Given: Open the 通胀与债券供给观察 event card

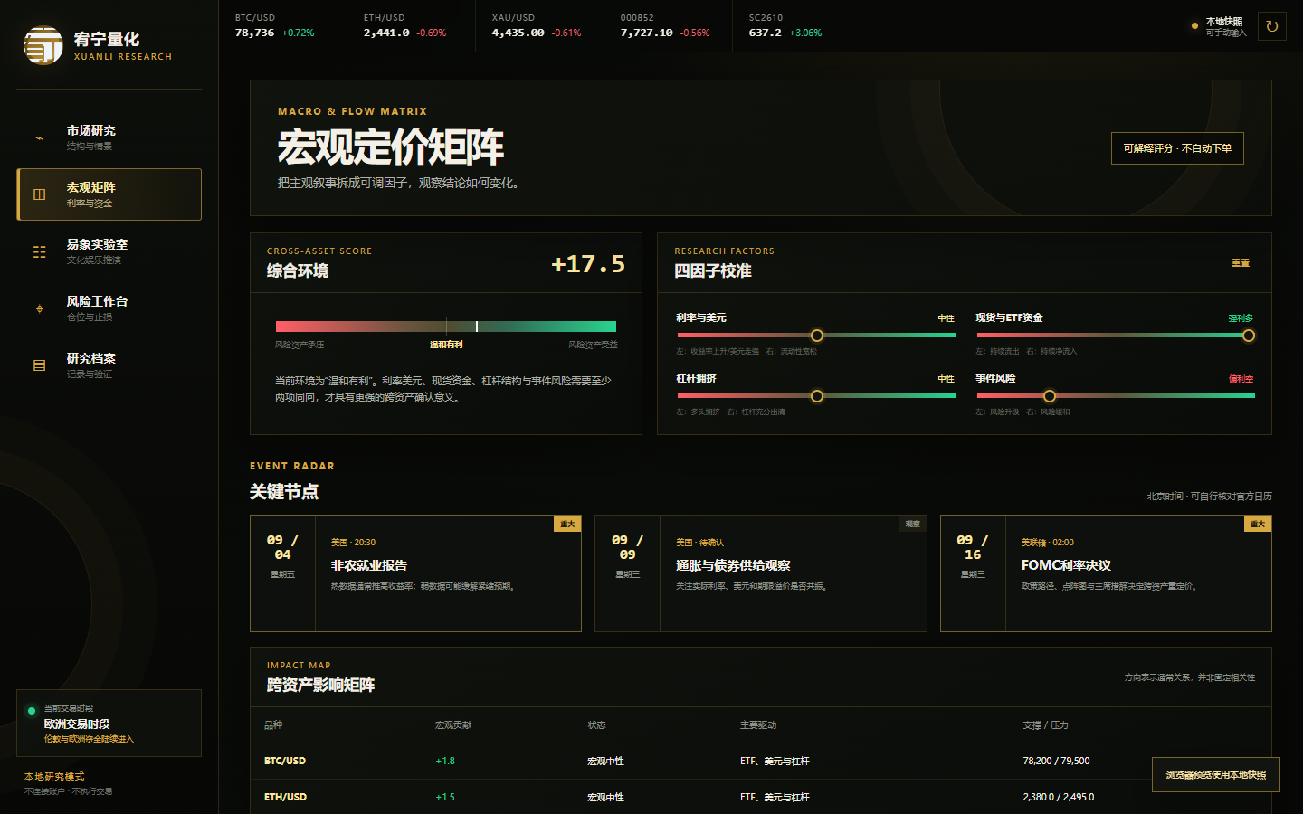Looking at the screenshot, I should point(761,573).
